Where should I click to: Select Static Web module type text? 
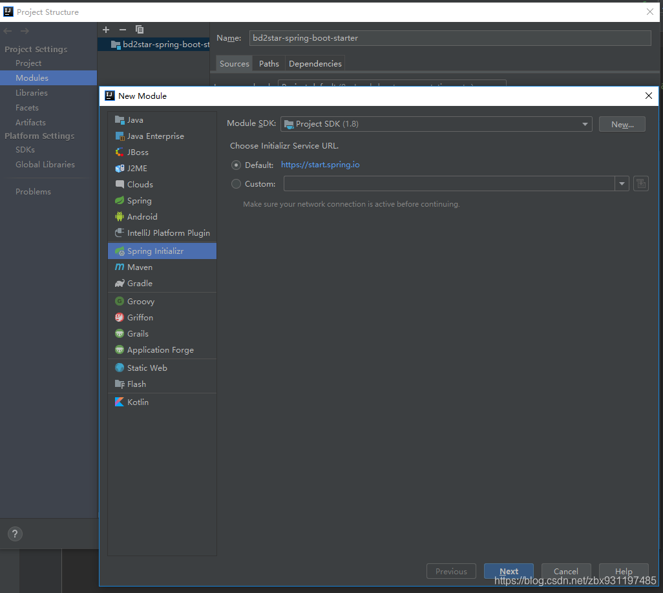click(x=147, y=368)
